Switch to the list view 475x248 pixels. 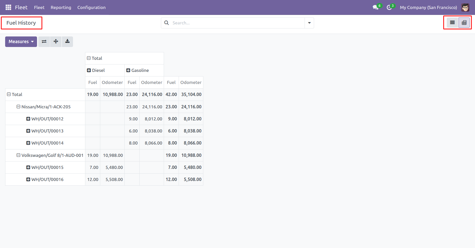(x=452, y=23)
